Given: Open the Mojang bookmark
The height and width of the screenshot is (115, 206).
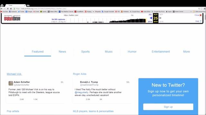Looking at the screenshot, I should pos(88,11).
